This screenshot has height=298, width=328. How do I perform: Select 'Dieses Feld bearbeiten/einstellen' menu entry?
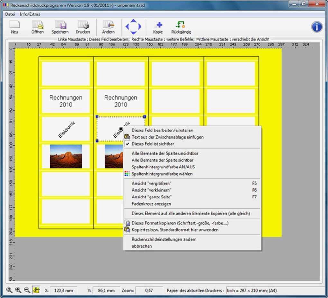(x=162, y=130)
